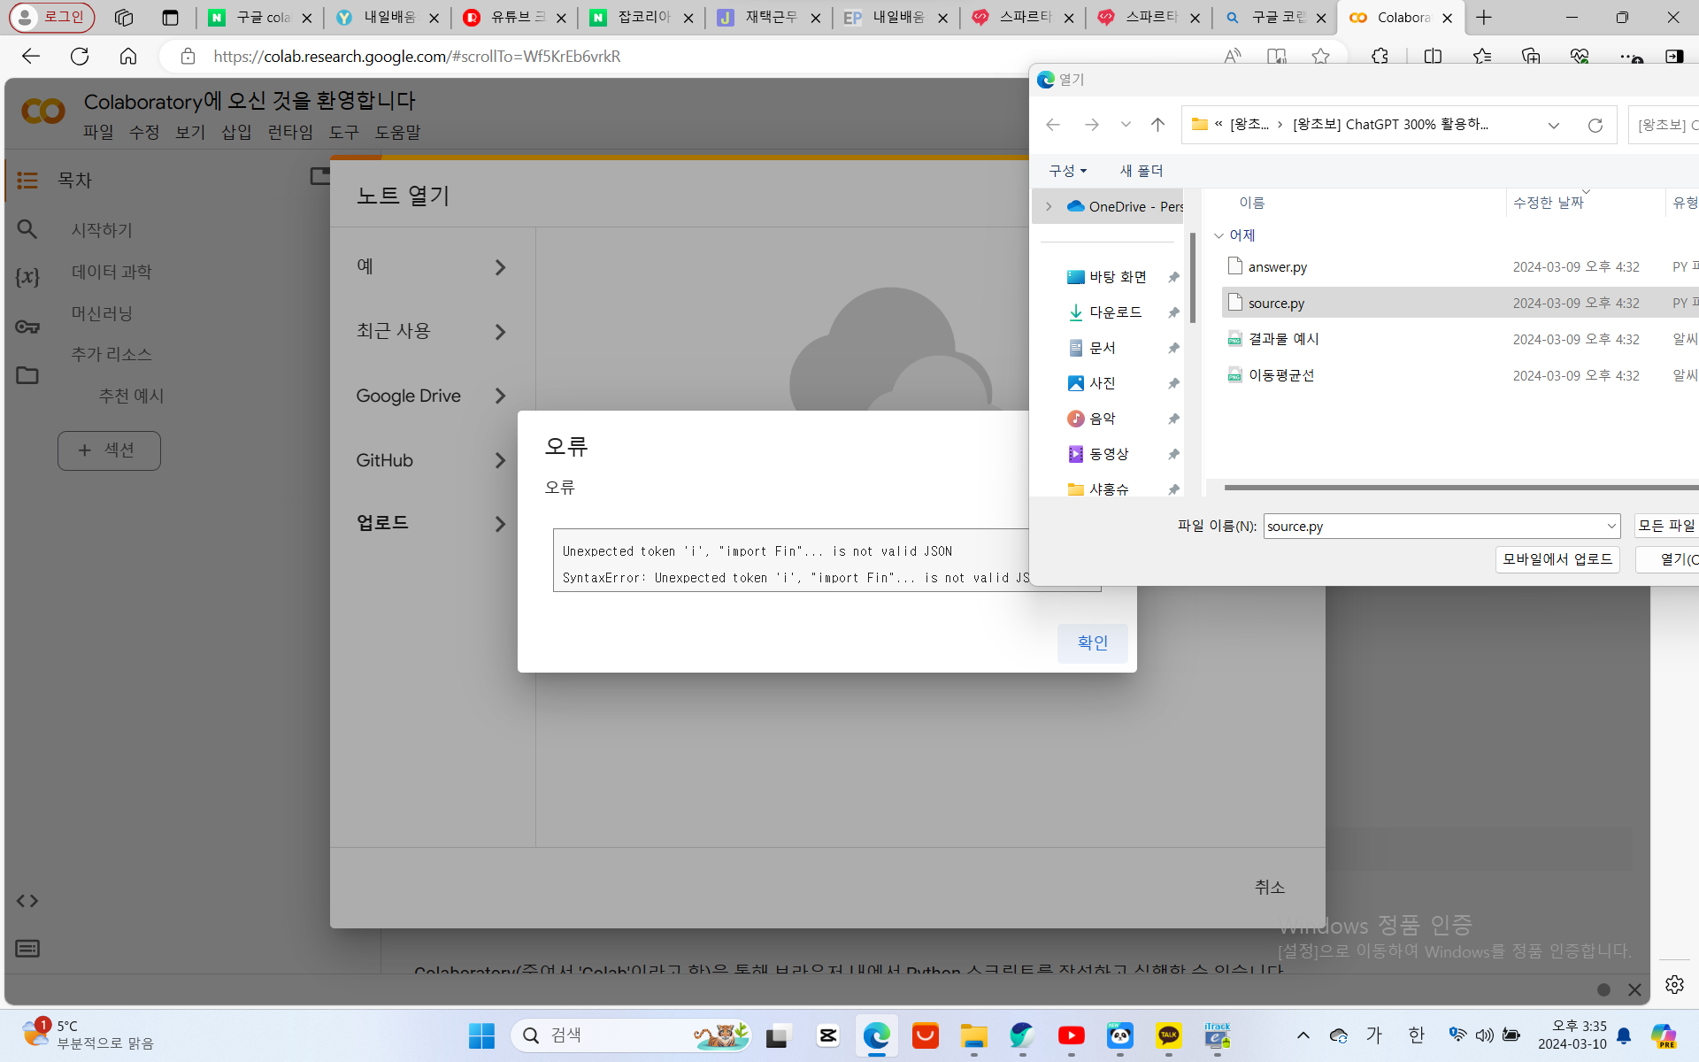This screenshot has width=1699, height=1062.
Task: Click 확인 in the 오류 dialog
Action: [1093, 643]
